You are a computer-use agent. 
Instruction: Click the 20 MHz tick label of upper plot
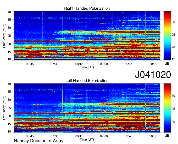pos(9,44)
